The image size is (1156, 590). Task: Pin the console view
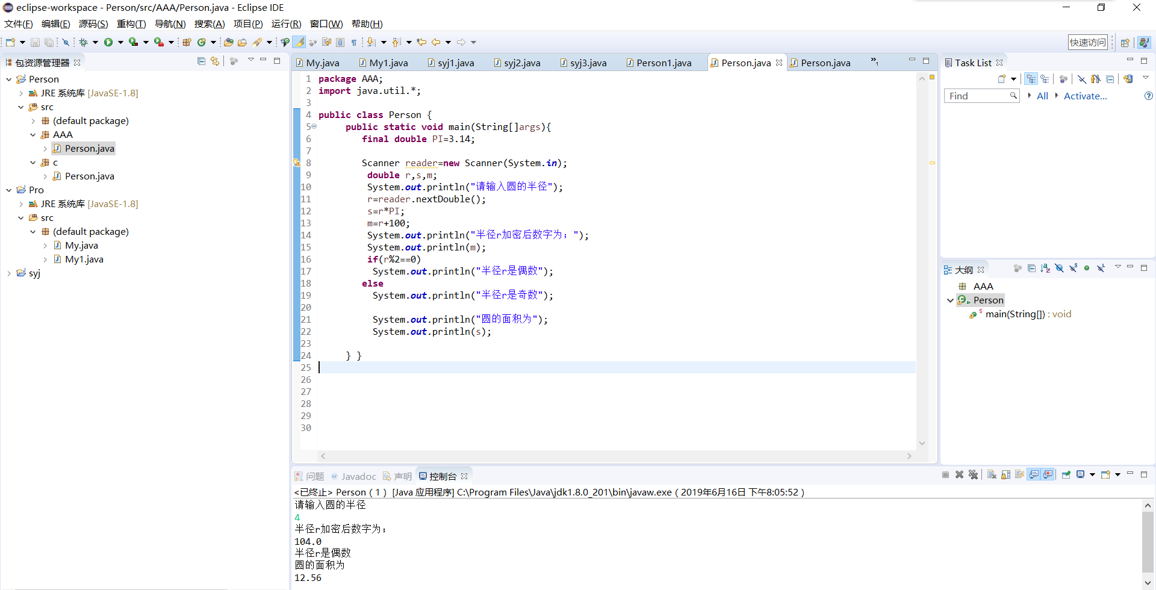pyautogui.click(x=1066, y=475)
